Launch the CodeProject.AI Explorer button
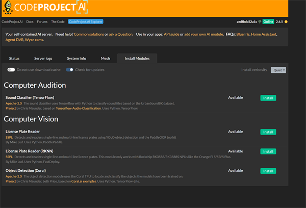Screen dimensions: 306x208 tap(86, 21)
